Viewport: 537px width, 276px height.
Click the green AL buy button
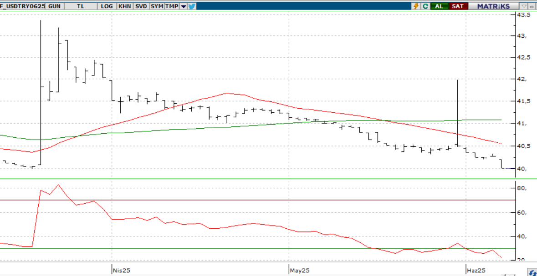pyautogui.click(x=440, y=6)
